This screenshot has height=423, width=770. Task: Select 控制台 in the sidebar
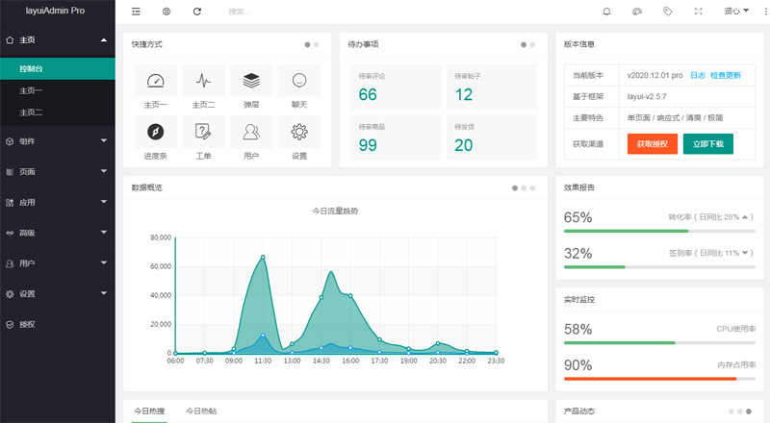[58, 68]
